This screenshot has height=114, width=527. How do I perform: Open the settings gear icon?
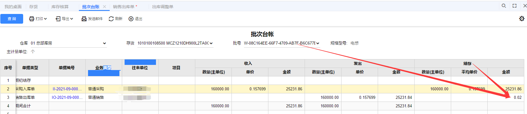(x=522, y=19)
